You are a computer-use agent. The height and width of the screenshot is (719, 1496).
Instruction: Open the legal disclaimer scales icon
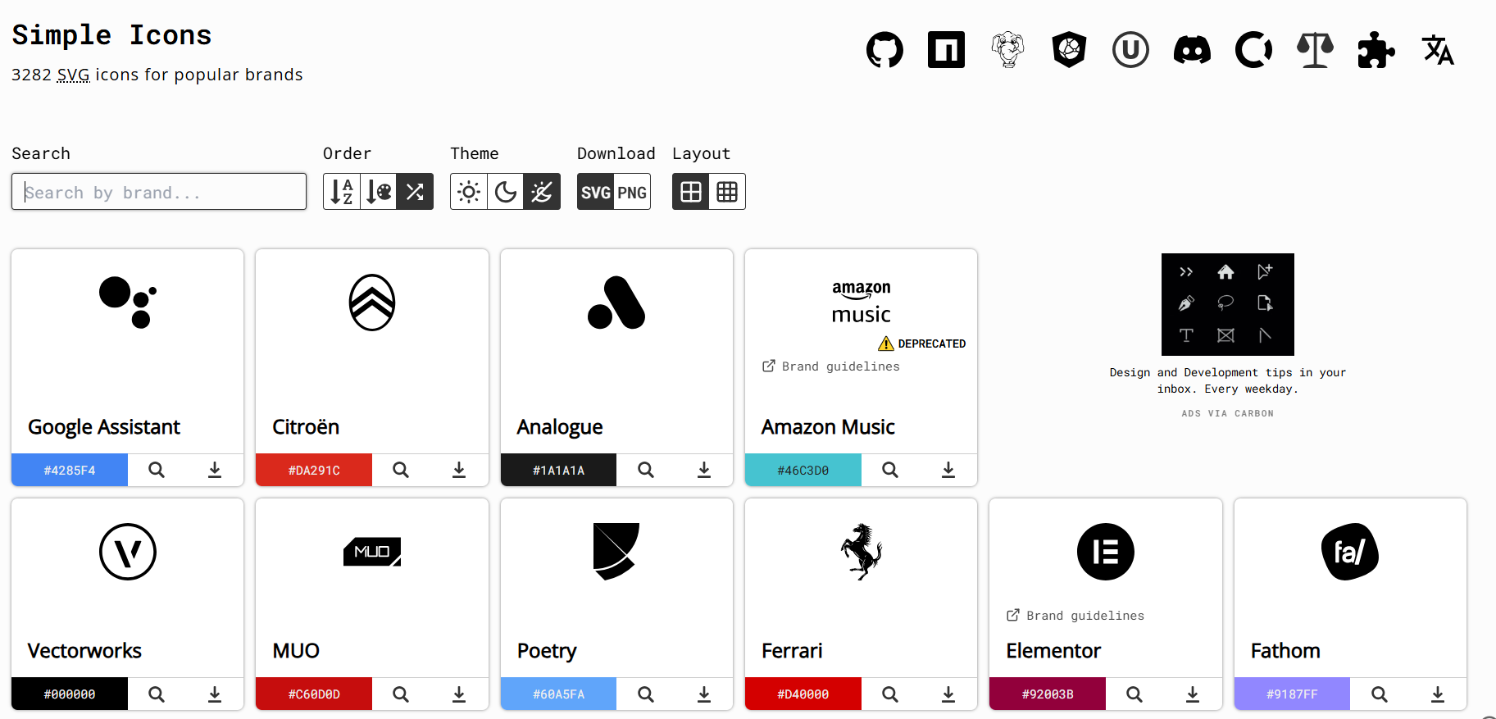tap(1315, 50)
